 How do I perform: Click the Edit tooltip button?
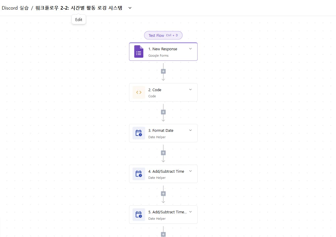(x=78, y=19)
